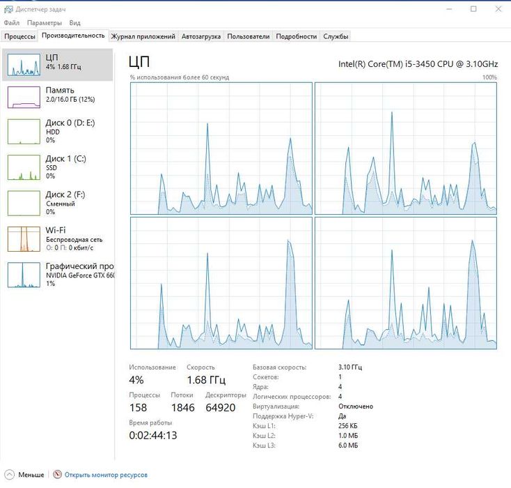Open the Файл menu
Screen dimensions: 511x488
click(11, 23)
